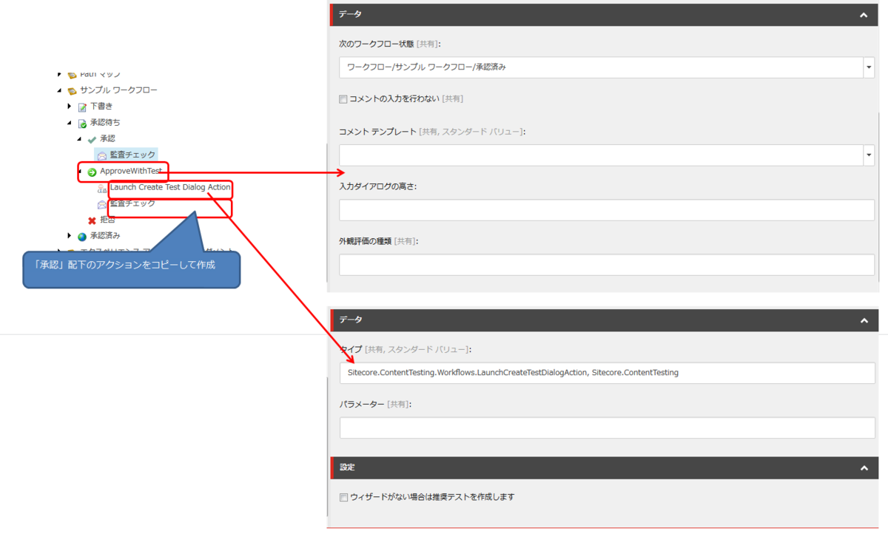Screen dimensions: 888x537
Task: Click the globe icon of 承認済み
Action: (x=82, y=237)
